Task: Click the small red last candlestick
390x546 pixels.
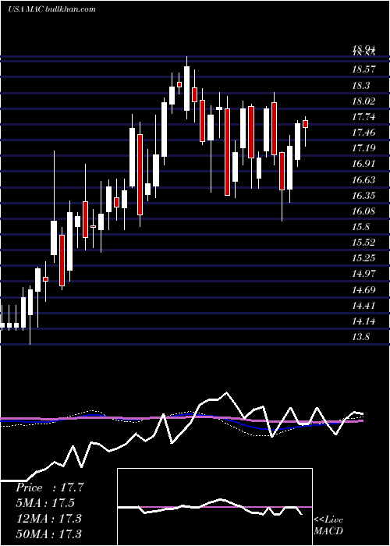Action: coord(306,124)
